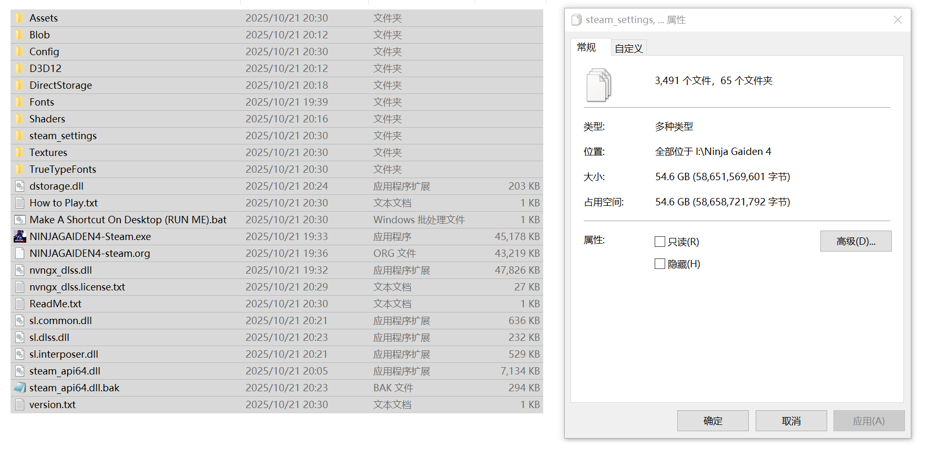Click the Shaders folder icon
Screen dimensions: 946x458
click(x=20, y=119)
